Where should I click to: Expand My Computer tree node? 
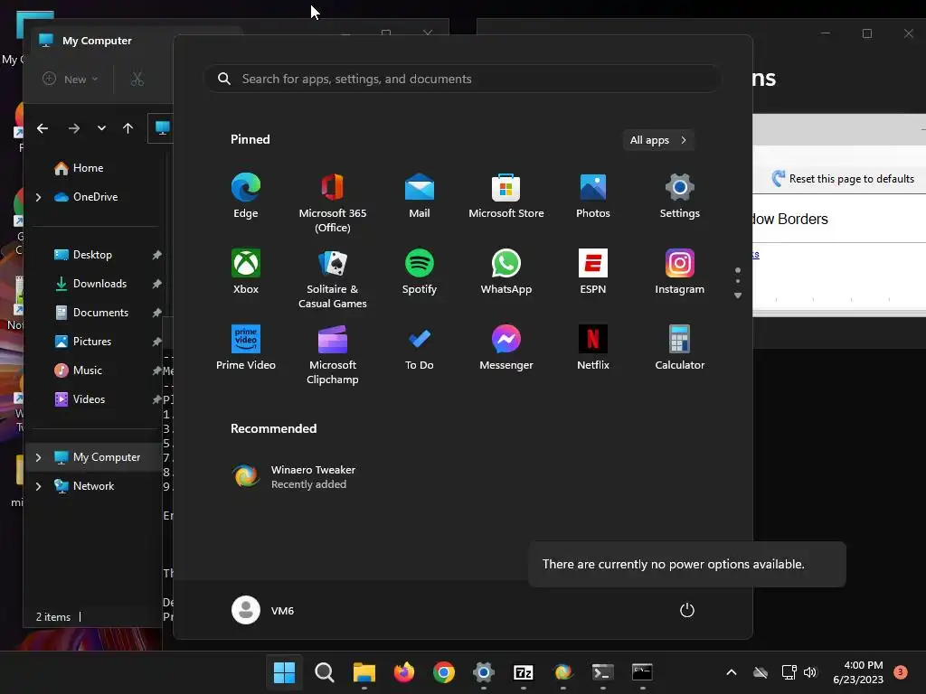(38, 457)
